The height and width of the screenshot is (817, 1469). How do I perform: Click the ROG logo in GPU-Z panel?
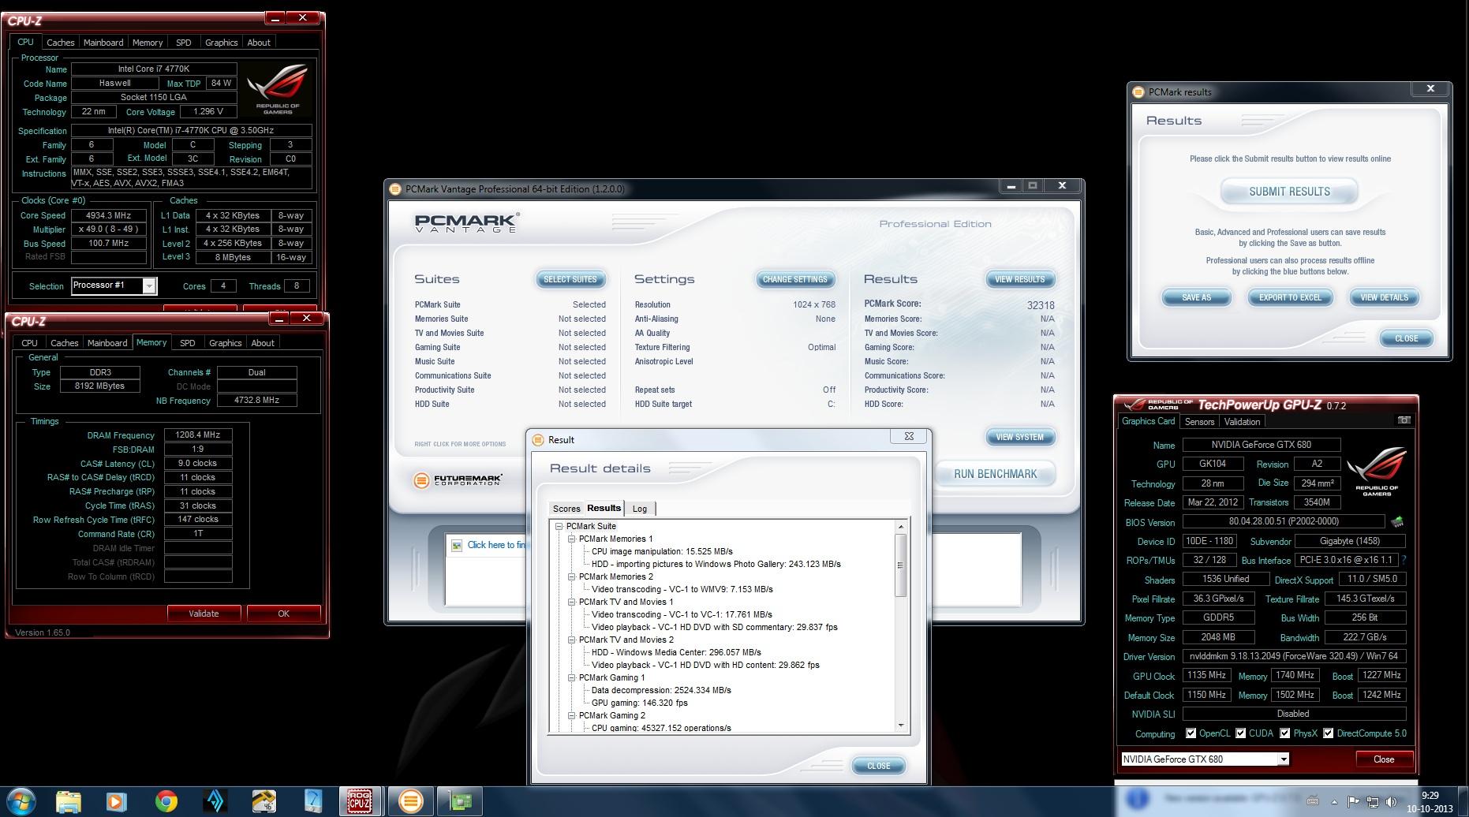click(1377, 470)
